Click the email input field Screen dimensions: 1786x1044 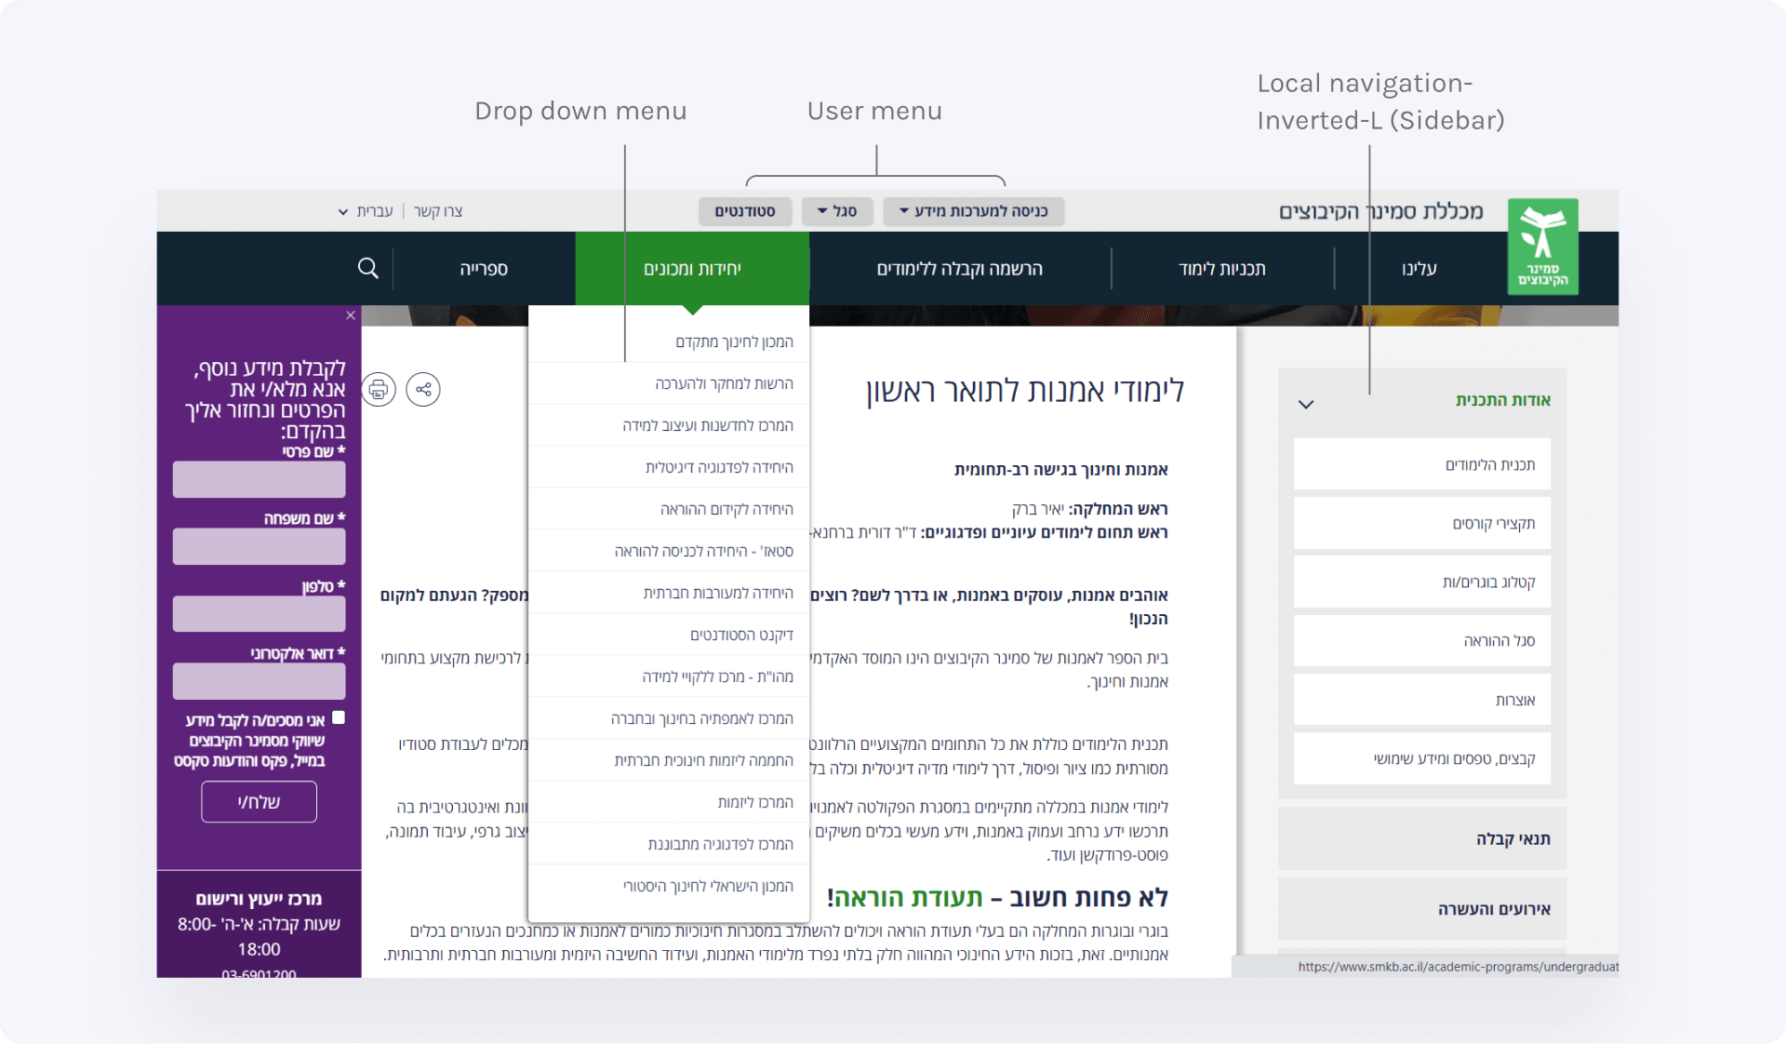pos(259,681)
